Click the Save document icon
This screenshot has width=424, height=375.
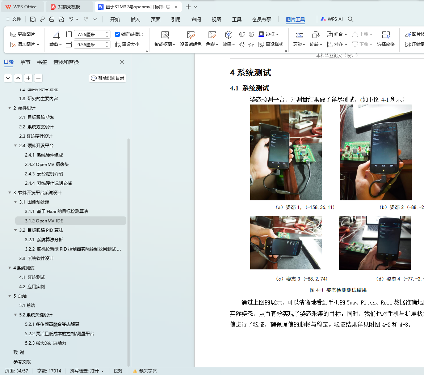(33, 19)
